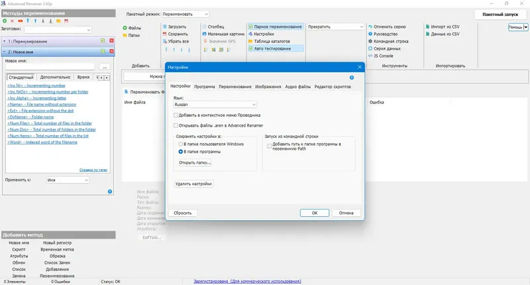Click the green add method icon
530x285 pixels.
(5, 21)
